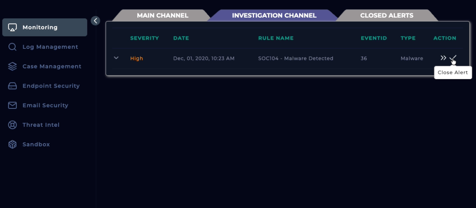The image size is (476, 208).
Task: Click the Malware type cell in the row
Action: point(412,58)
